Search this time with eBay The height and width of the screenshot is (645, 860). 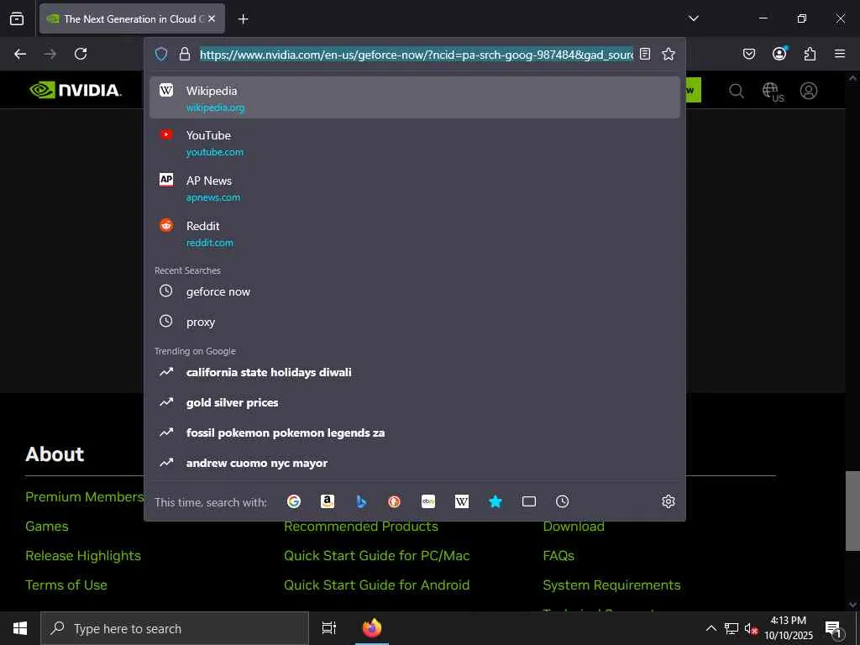tap(427, 501)
